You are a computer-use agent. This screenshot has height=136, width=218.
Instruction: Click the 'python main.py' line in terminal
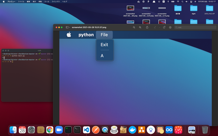click(18, 56)
